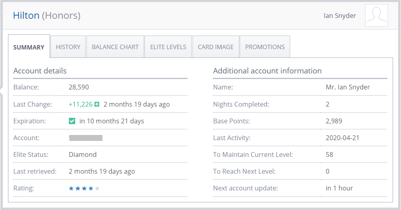401x210 pixels.
Task: Open the Summary tab
Action: pyautogui.click(x=29, y=46)
